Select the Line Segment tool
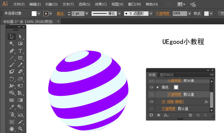 coord(12,58)
